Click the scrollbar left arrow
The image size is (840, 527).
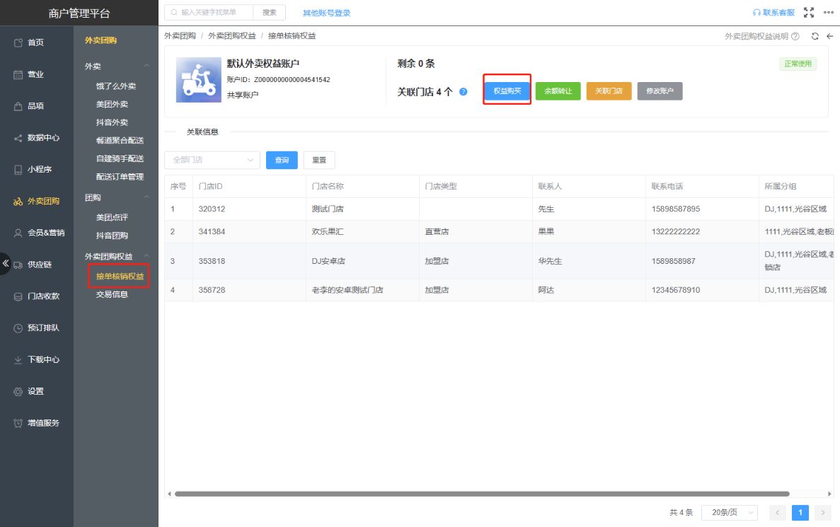[x=169, y=494]
